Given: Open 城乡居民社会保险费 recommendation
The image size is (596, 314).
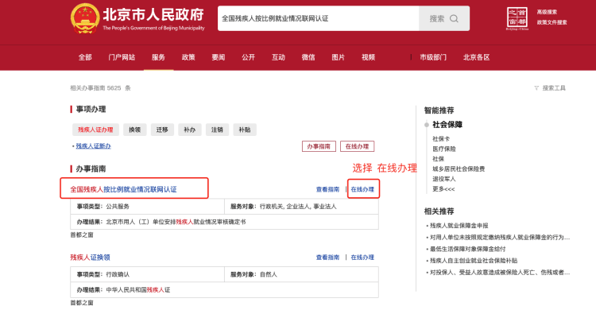Looking at the screenshot, I should point(459,169).
